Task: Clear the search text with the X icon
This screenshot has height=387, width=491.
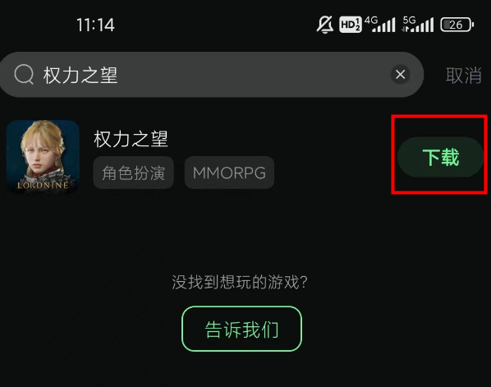Action: point(400,75)
